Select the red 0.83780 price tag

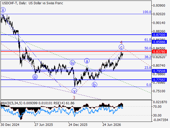159,51
